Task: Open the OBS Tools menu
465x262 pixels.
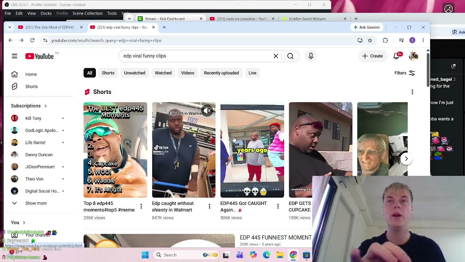Action: (x=112, y=13)
